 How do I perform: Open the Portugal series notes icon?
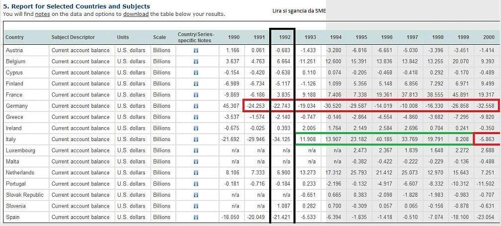[x=196, y=184]
